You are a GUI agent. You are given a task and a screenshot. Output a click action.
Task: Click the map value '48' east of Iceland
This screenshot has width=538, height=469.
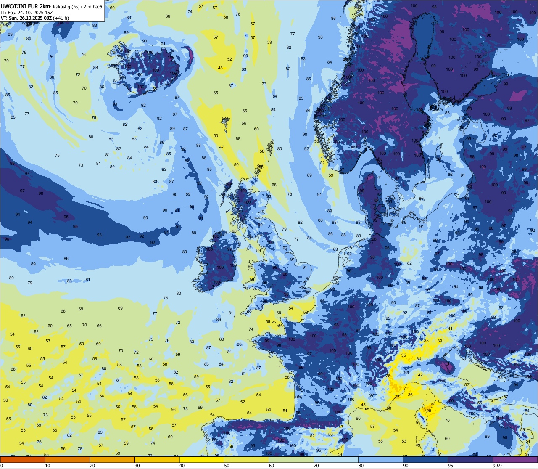(220, 68)
